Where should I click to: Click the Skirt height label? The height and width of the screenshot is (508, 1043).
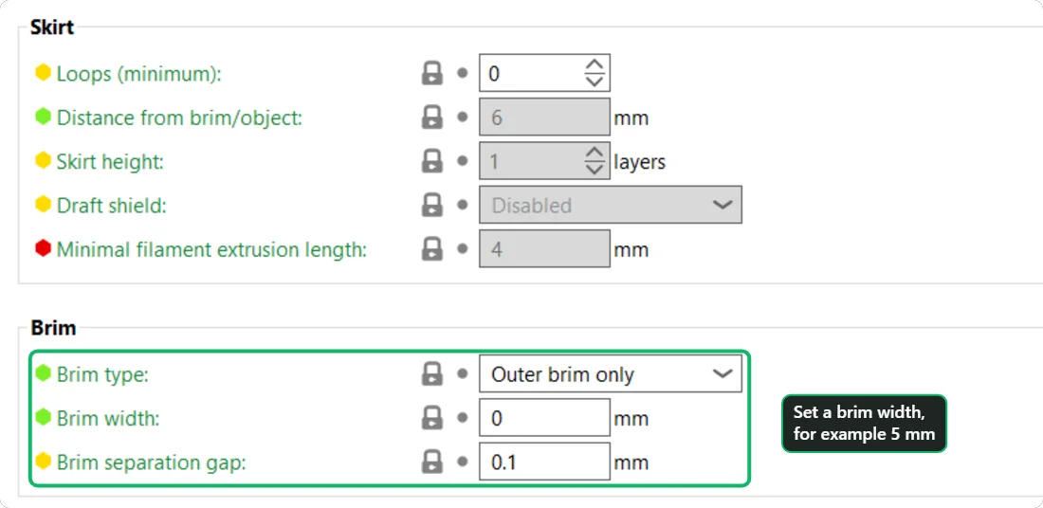(110, 161)
